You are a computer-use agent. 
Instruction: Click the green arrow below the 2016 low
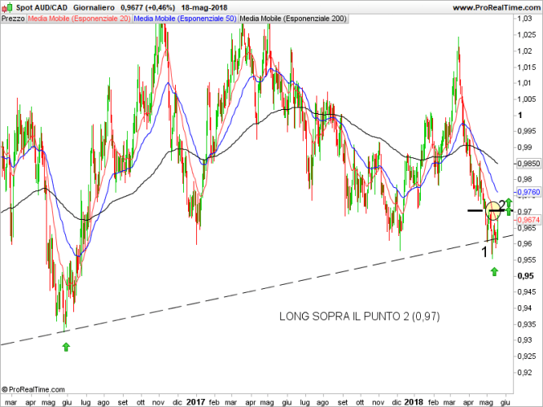66,347
